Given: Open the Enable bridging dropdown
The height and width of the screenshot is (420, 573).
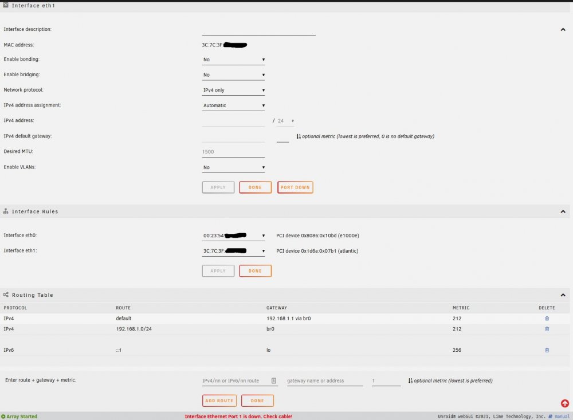Looking at the screenshot, I should tap(233, 75).
